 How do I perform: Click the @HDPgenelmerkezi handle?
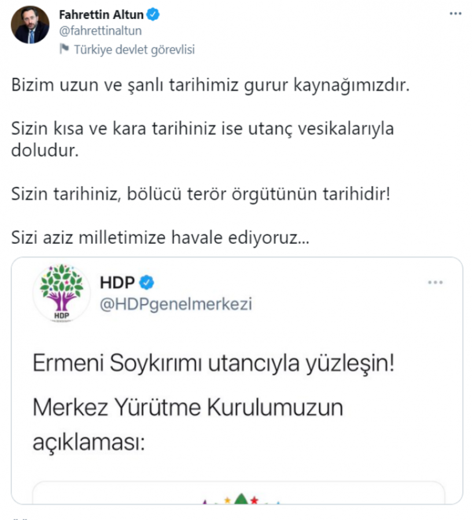coord(176,304)
